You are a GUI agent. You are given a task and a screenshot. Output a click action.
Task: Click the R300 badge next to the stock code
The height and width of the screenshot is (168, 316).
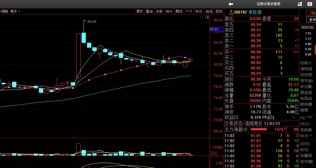point(231,12)
